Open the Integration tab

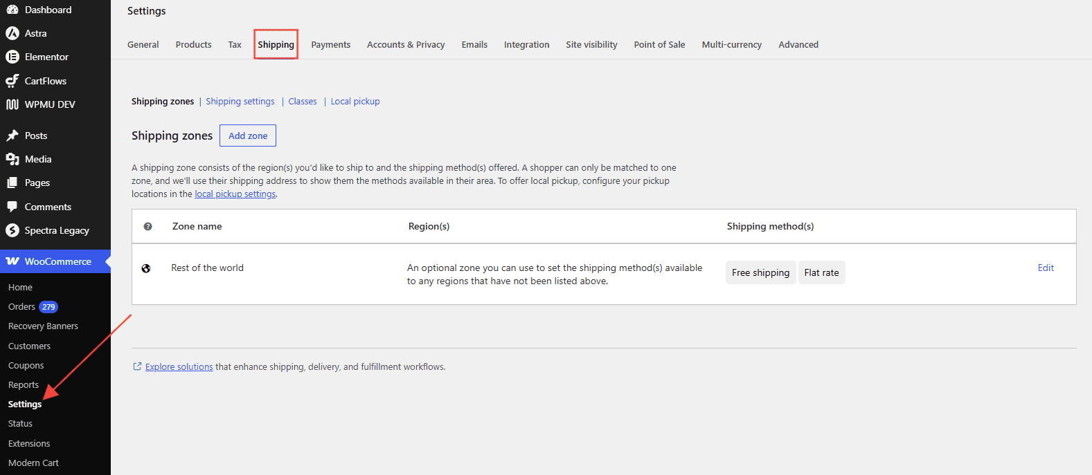point(527,44)
